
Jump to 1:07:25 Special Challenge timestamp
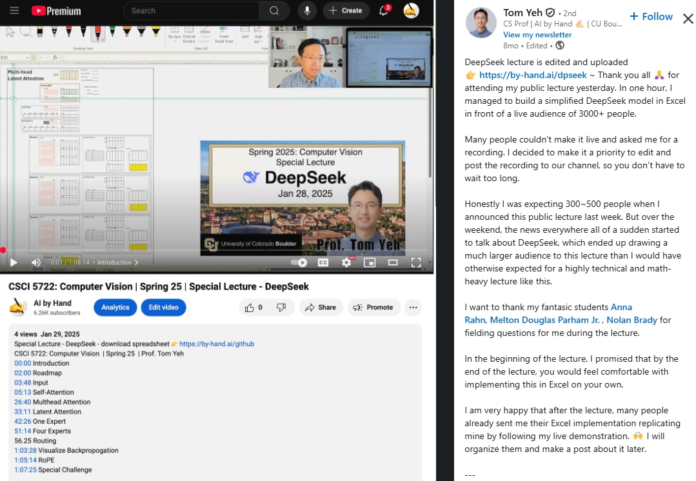[x=25, y=470]
